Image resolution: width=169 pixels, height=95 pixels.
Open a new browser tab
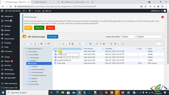coord(92,2)
